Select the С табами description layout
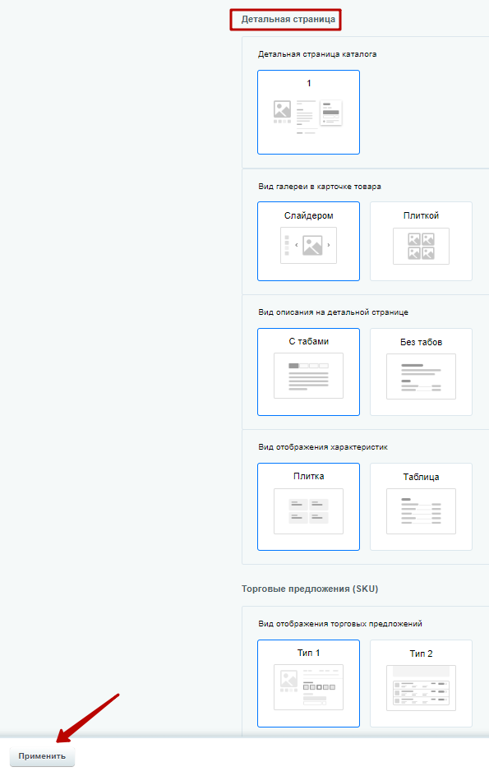 308,372
